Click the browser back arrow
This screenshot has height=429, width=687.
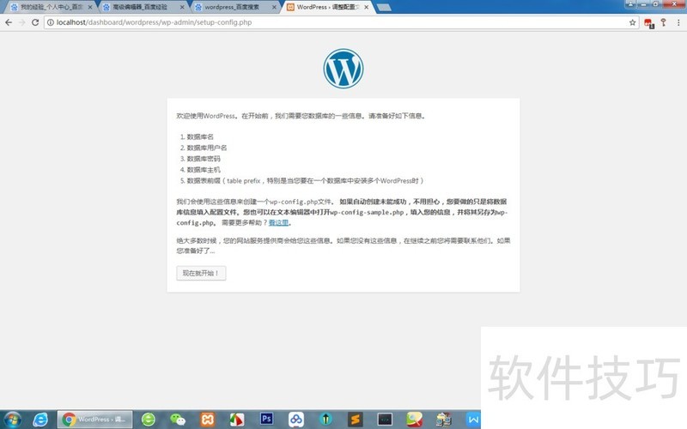click(9, 22)
